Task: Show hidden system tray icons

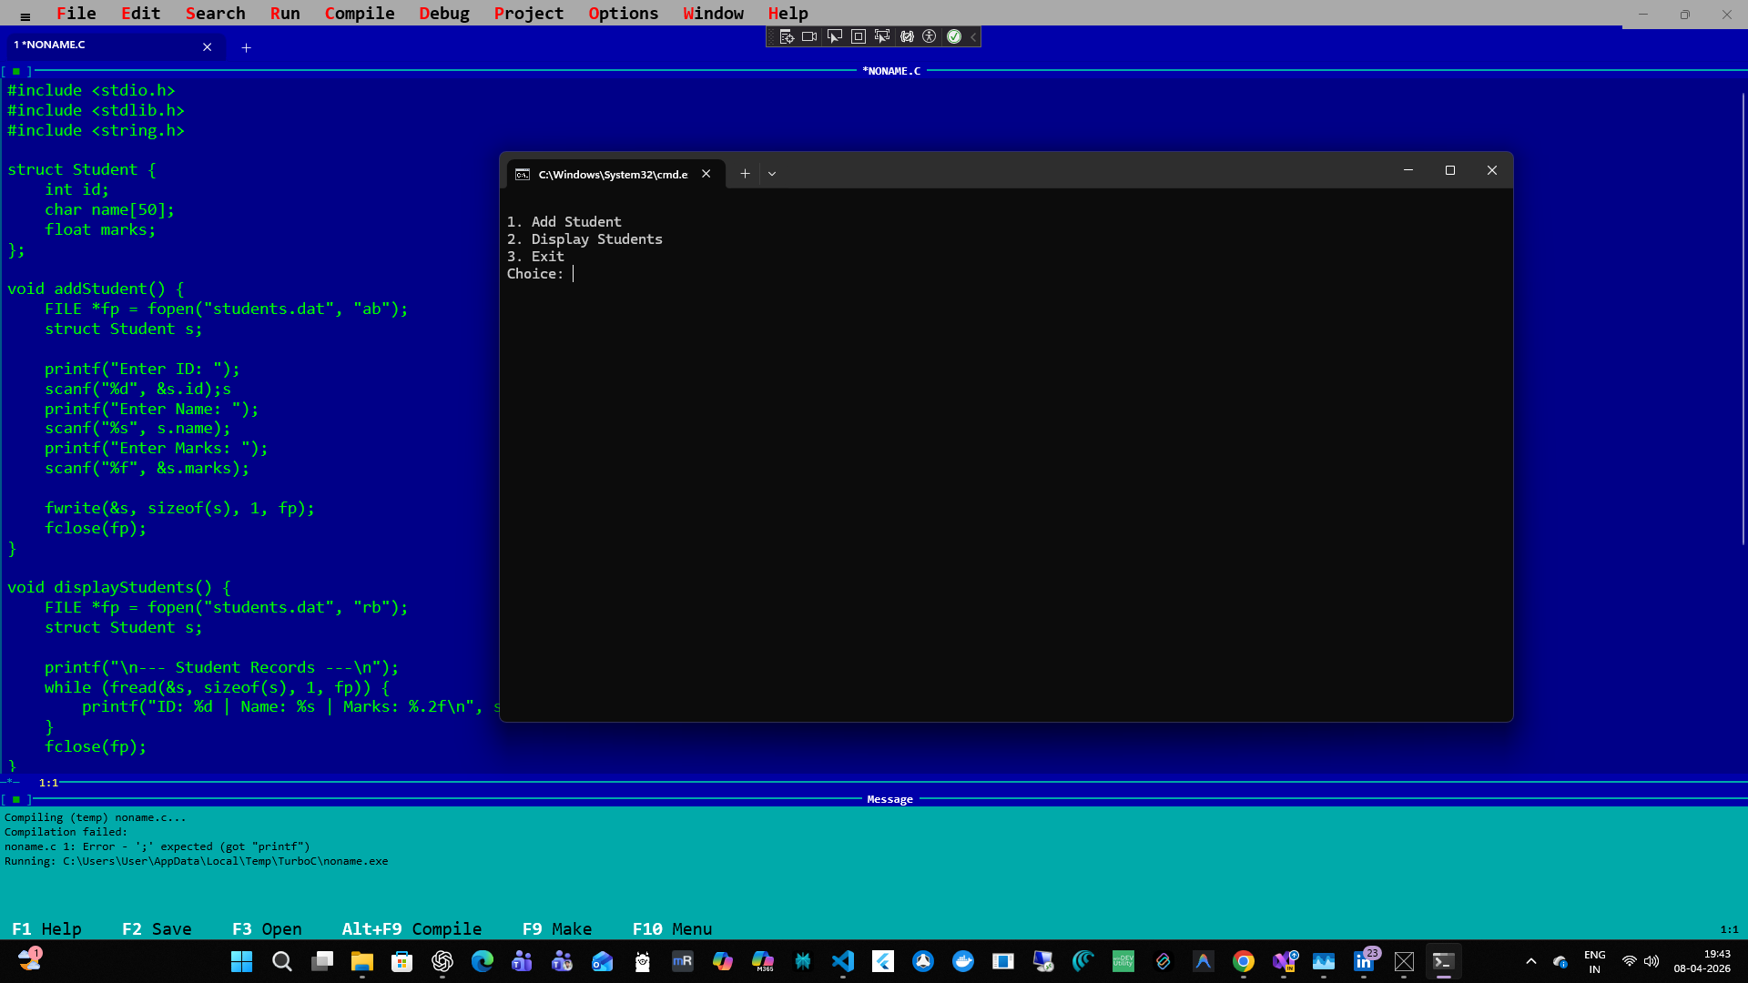Action: [x=1531, y=961]
